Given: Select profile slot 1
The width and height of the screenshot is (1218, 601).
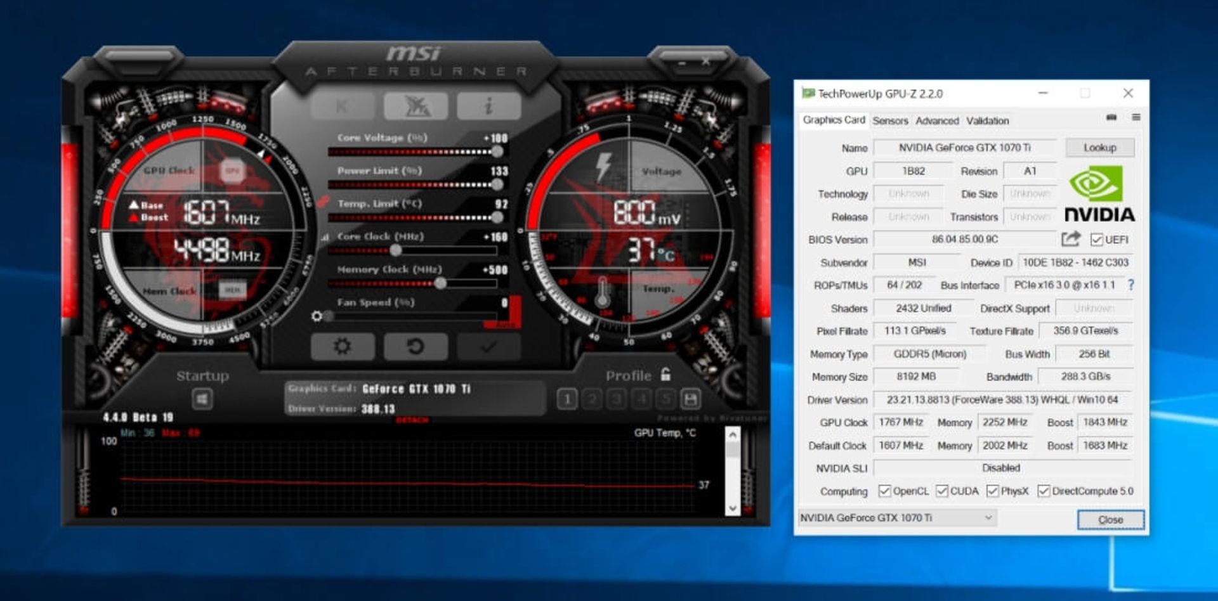Looking at the screenshot, I should tap(567, 399).
